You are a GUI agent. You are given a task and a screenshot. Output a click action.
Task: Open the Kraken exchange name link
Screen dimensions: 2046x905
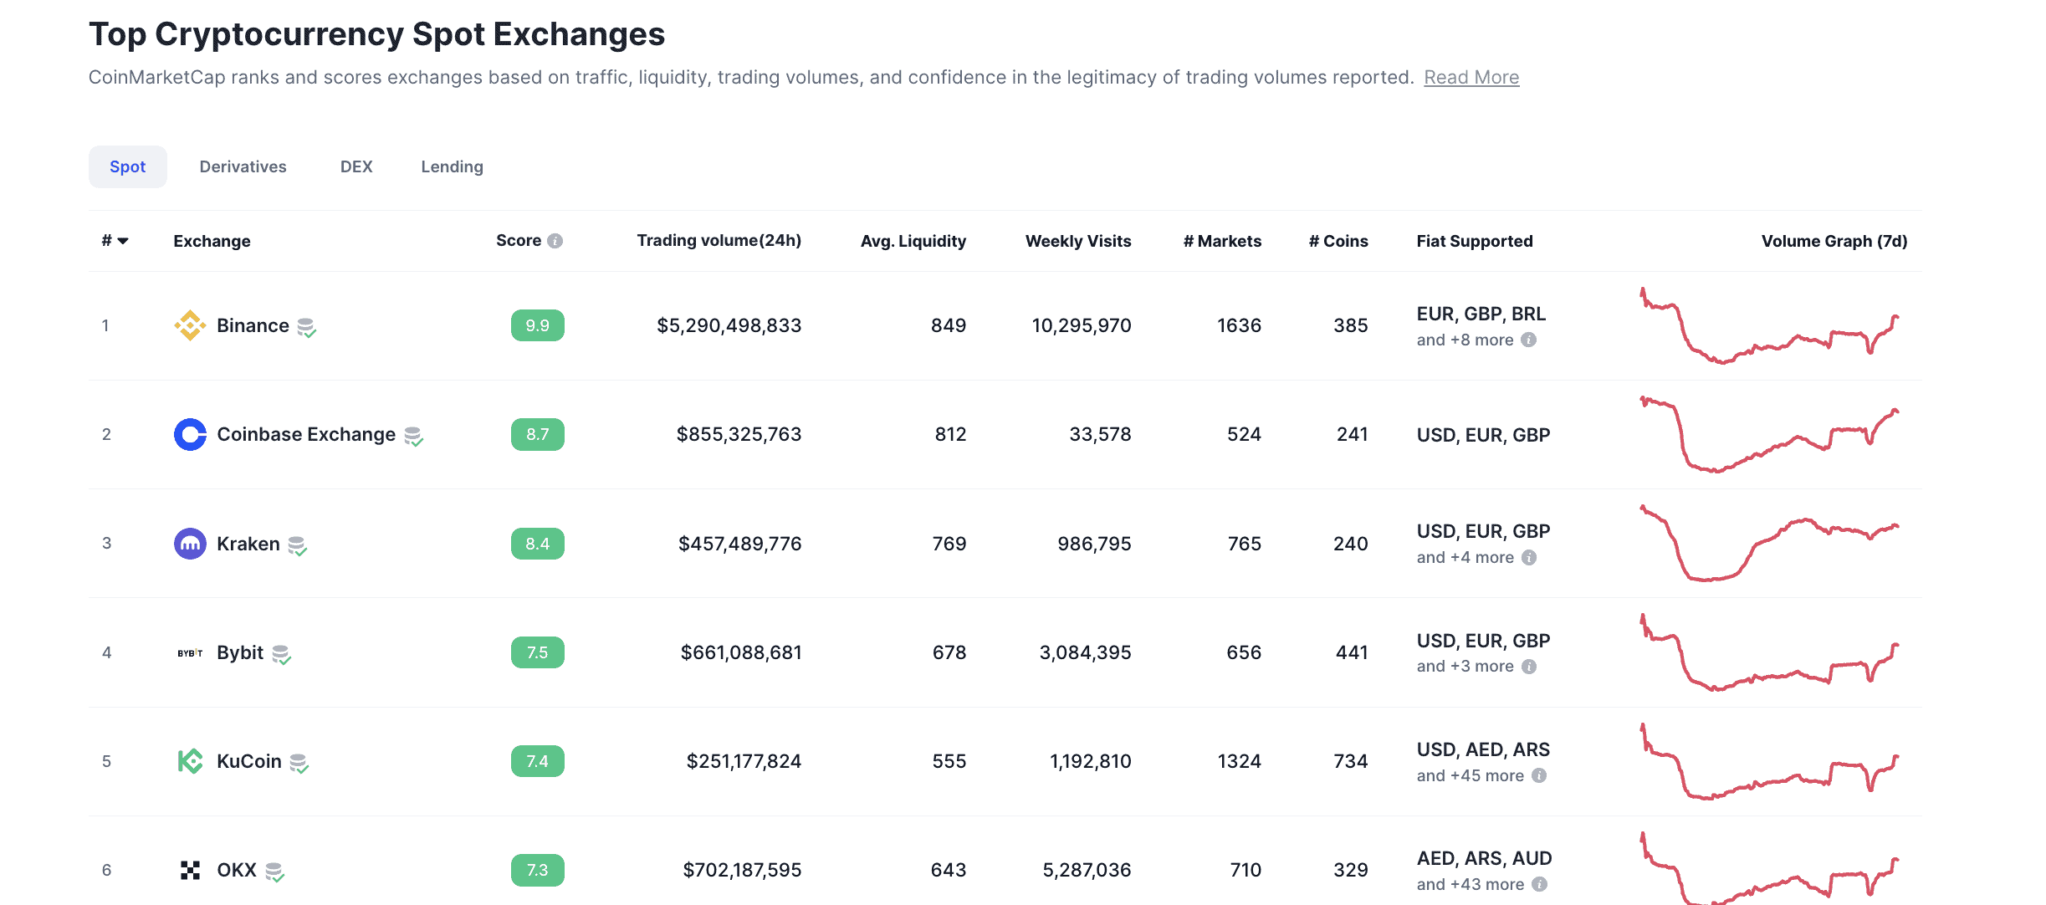click(x=248, y=544)
